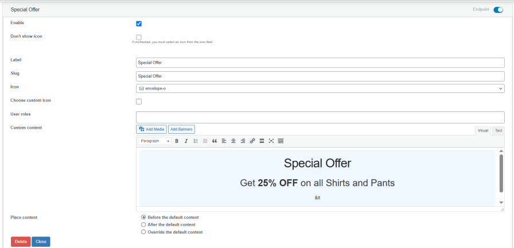The height and width of the screenshot is (248, 514).
Task: Check the Choose custom icon box
Action: click(x=139, y=102)
